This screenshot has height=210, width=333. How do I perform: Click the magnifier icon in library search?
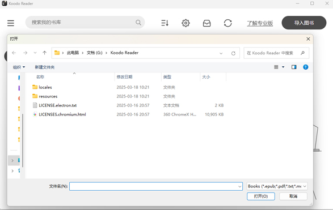coord(138,23)
